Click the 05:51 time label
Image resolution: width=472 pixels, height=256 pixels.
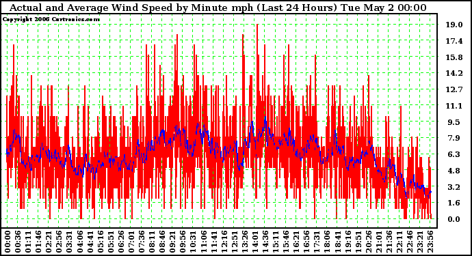pyautogui.click(x=110, y=242)
